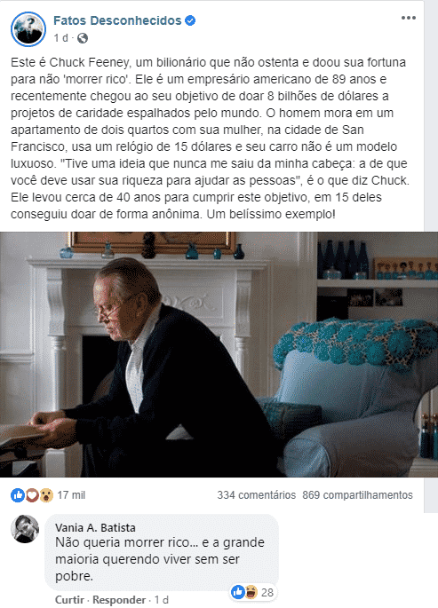Open Vania A. Batista's profile name
The width and height of the screenshot is (438, 608).
(95, 528)
